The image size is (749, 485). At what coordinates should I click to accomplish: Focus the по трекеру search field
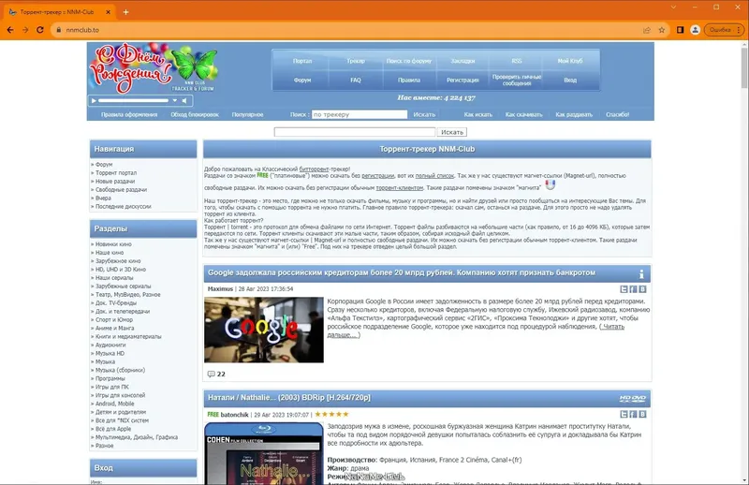pos(360,114)
